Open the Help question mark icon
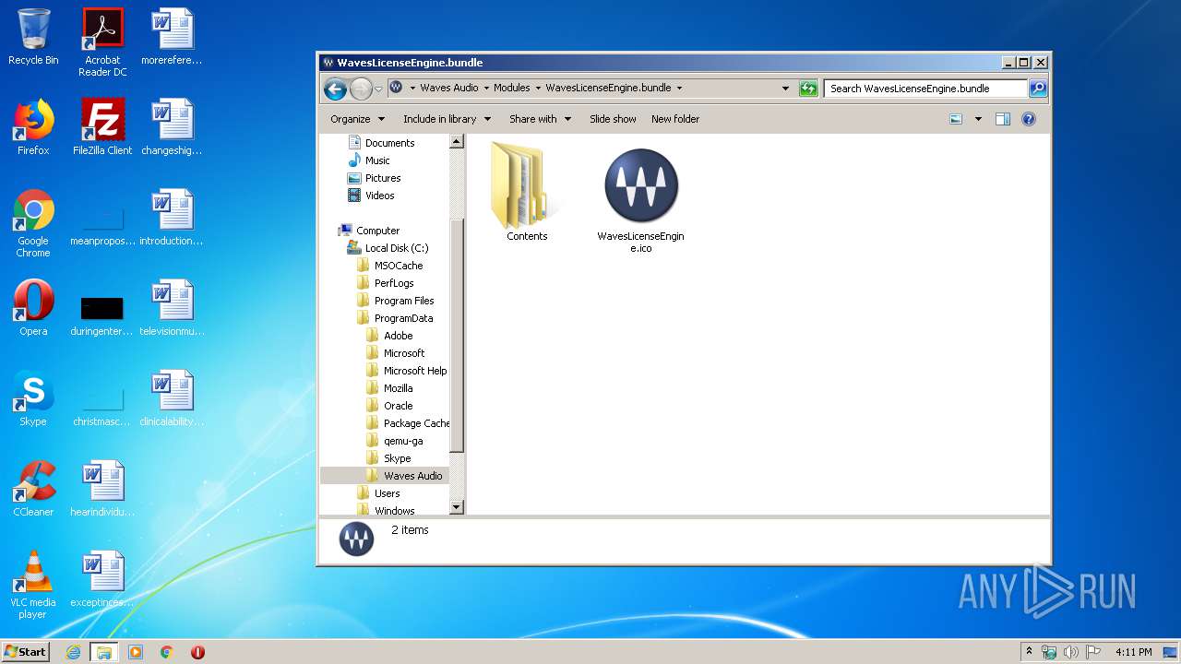Screen dimensions: 1181x664 [x=1029, y=119]
